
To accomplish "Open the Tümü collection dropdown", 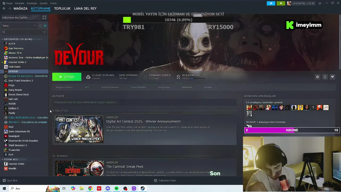I will (x=19, y=26).
